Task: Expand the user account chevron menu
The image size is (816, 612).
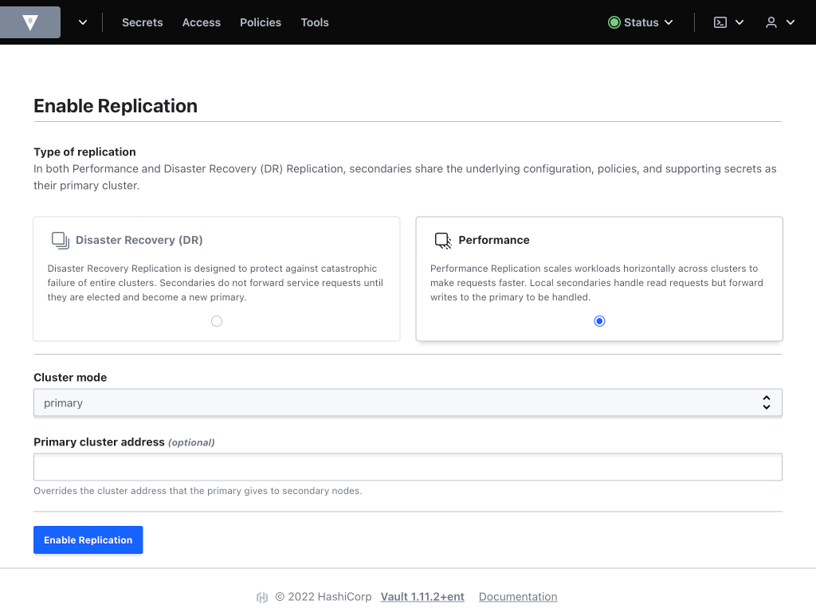Action: [x=790, y=22]
